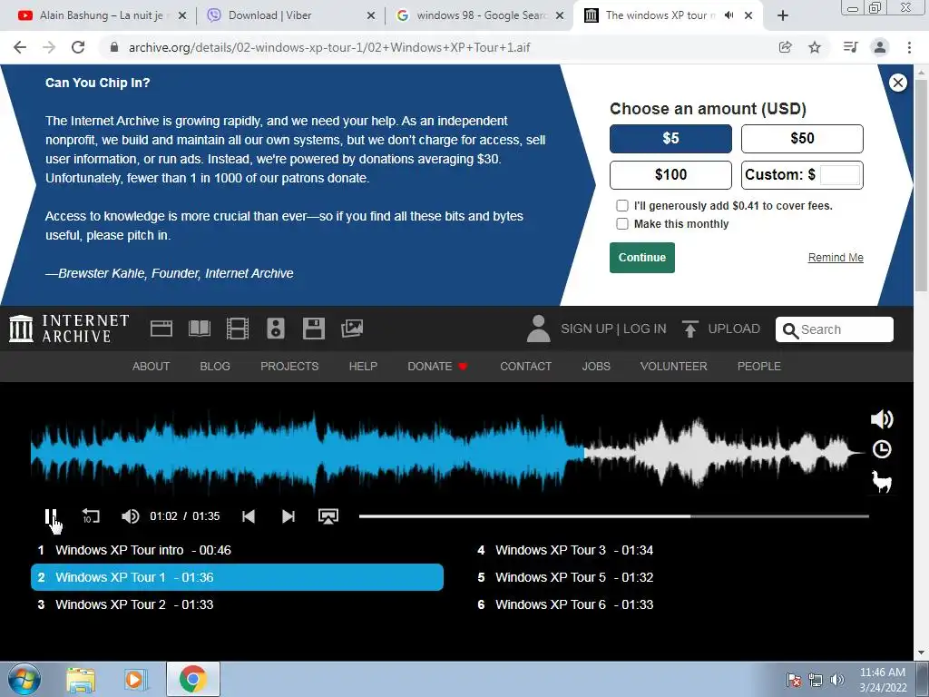
Task: Open the ABOUT menu item
Action: point(152,367)
